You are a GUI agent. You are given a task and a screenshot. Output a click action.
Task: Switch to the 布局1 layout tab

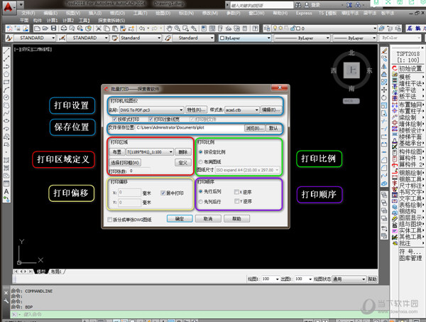[57, 272]
